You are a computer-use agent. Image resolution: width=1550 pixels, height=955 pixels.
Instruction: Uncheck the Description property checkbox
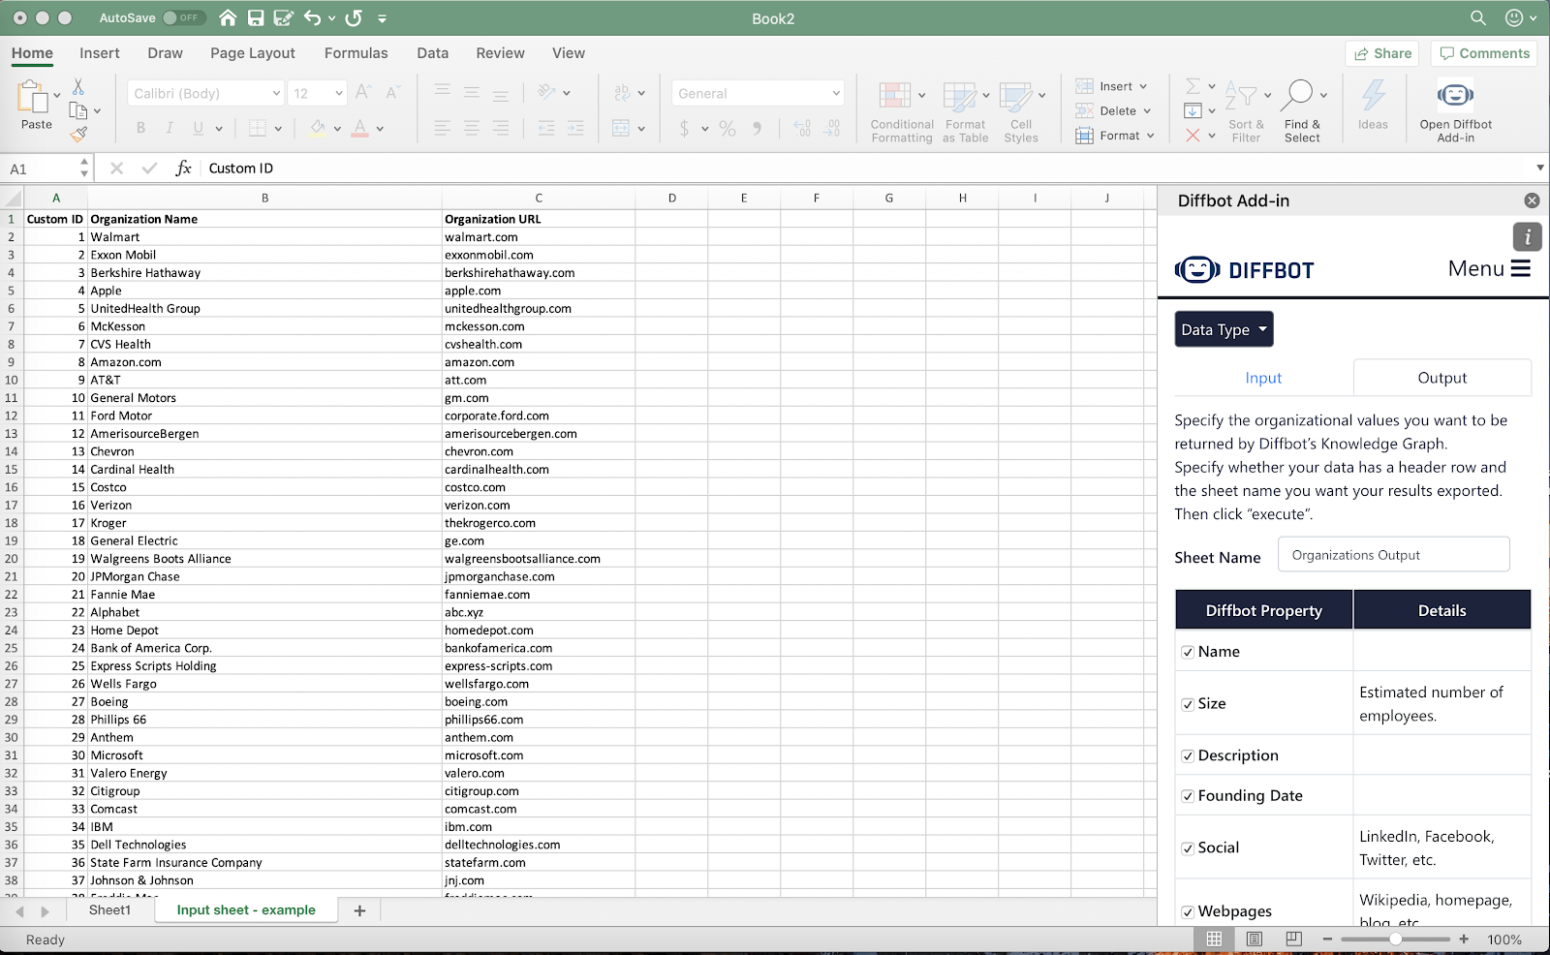(x=1188, y=755)
